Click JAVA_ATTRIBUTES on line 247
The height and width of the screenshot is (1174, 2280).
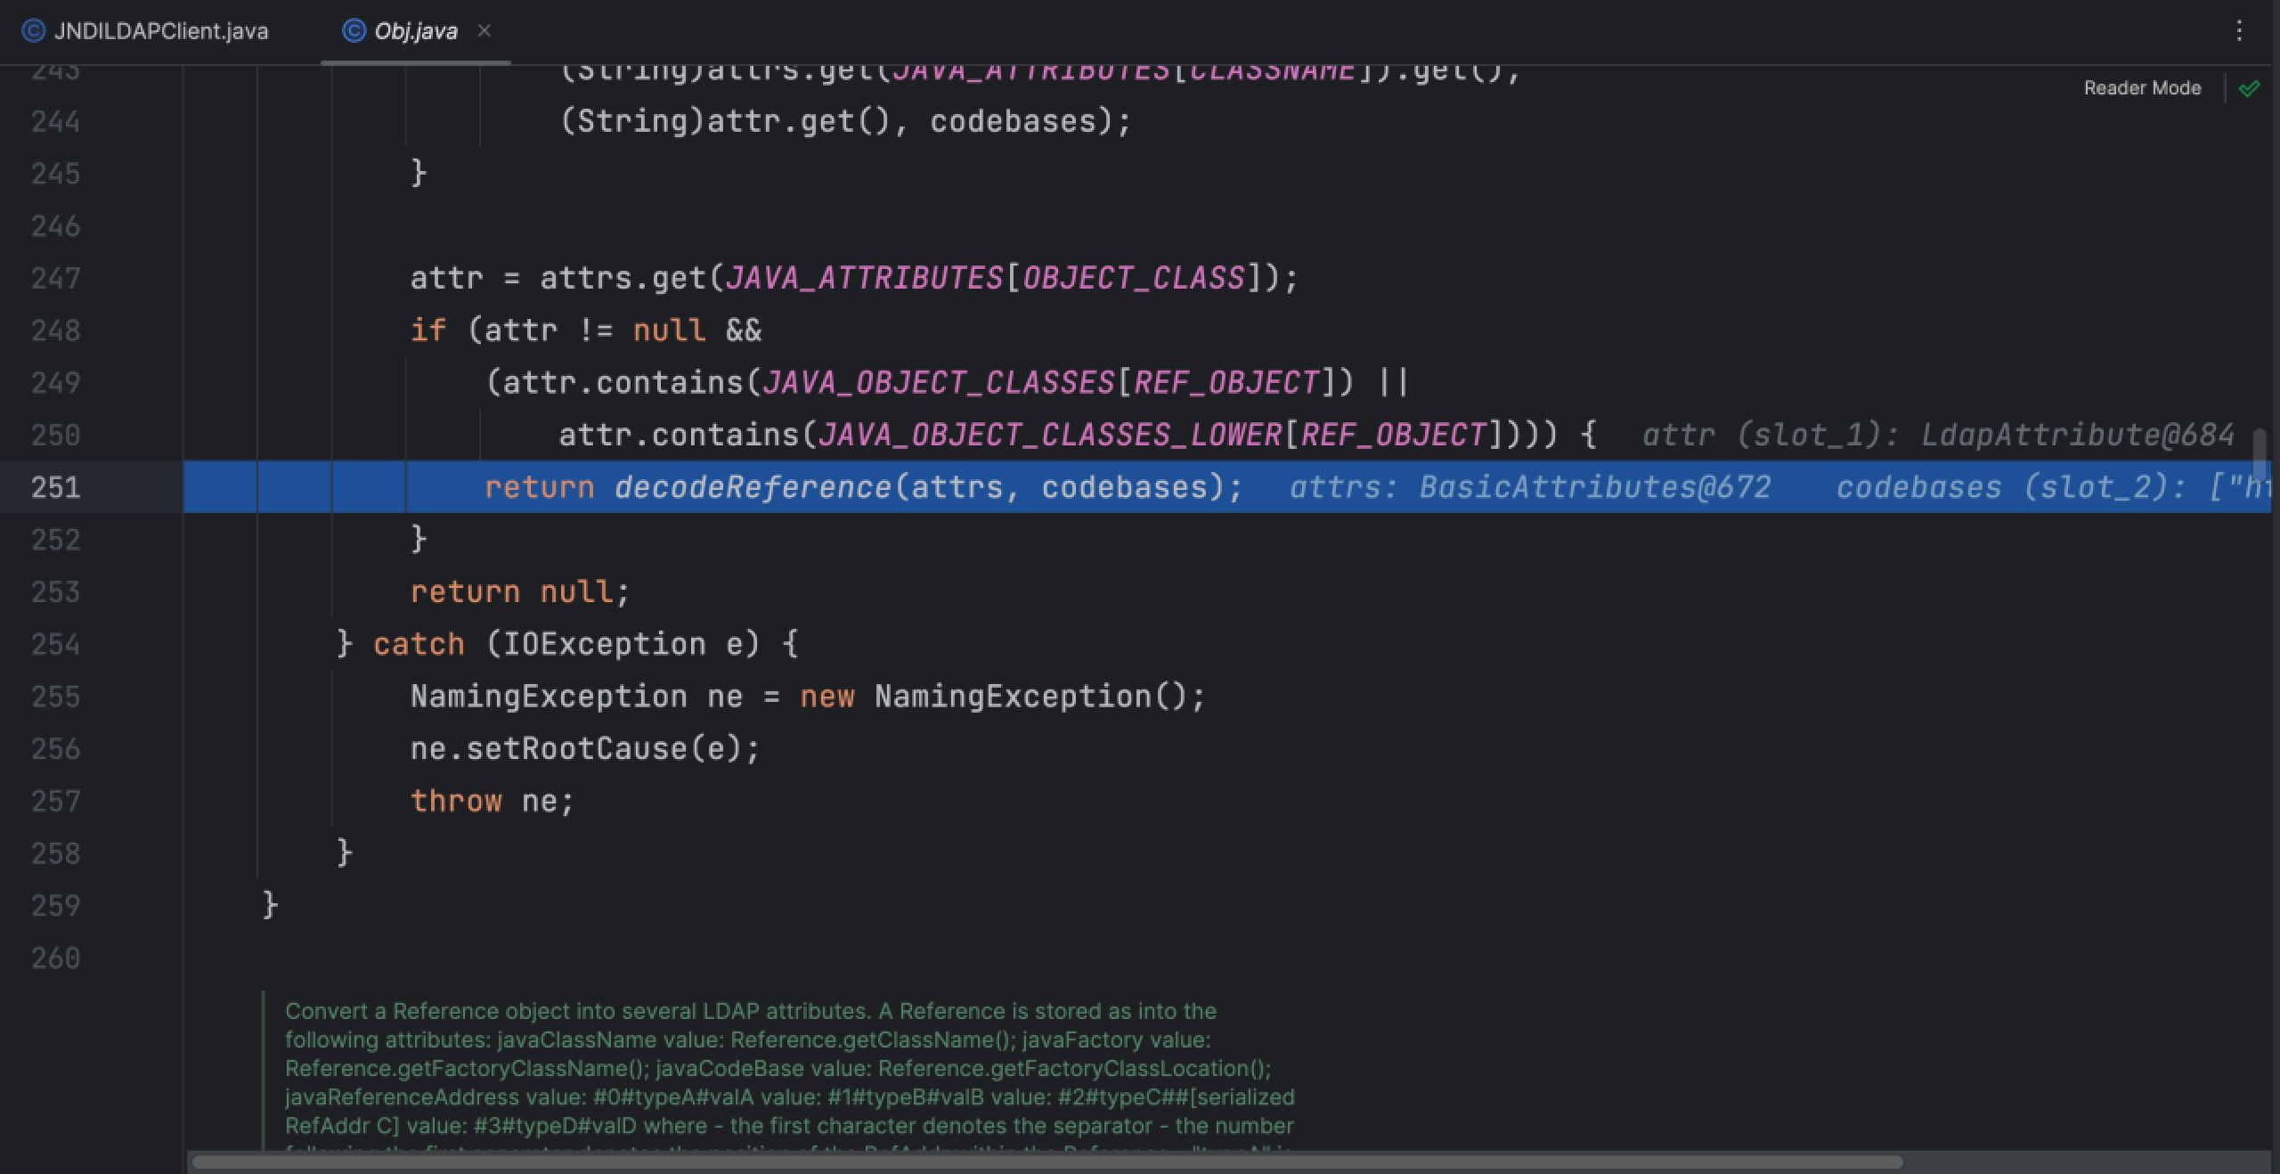865,278
